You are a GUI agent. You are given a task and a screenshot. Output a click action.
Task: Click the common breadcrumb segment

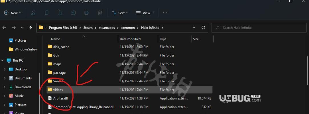[128, 28]
